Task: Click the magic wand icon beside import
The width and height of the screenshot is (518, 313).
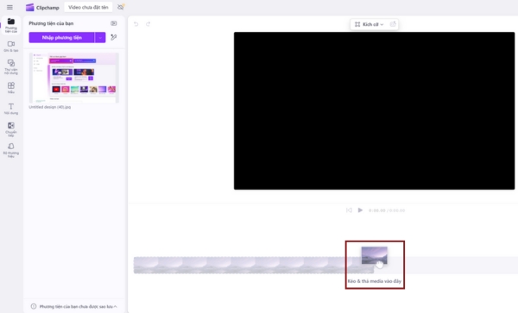Action: point(114,37)
